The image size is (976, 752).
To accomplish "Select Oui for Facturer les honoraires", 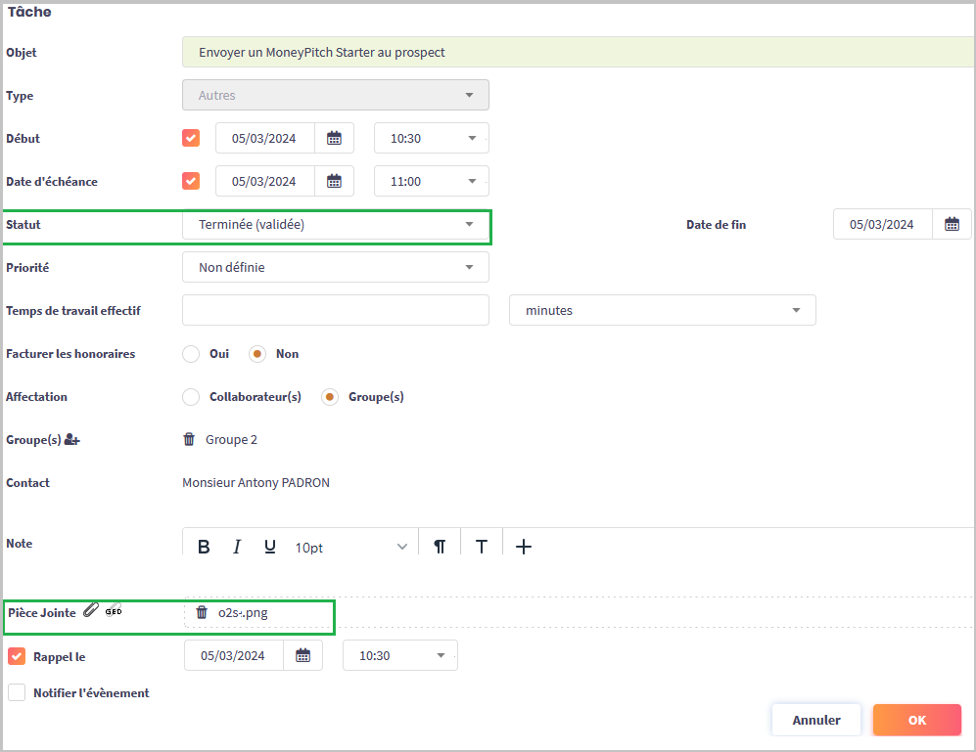I will click(x=191, y=354).
